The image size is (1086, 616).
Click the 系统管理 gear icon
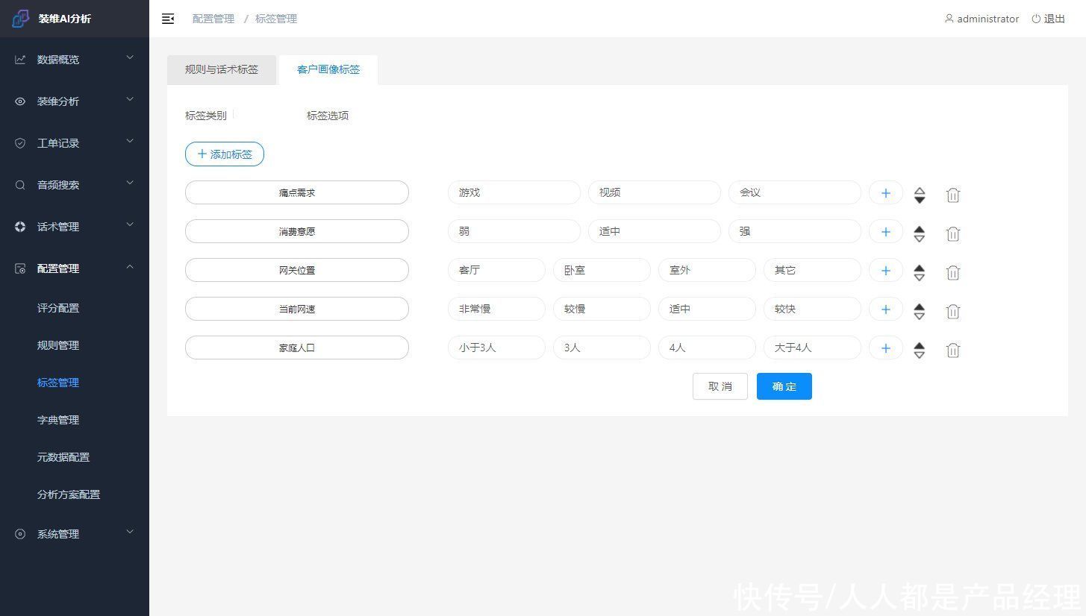(x=20, y=534)
